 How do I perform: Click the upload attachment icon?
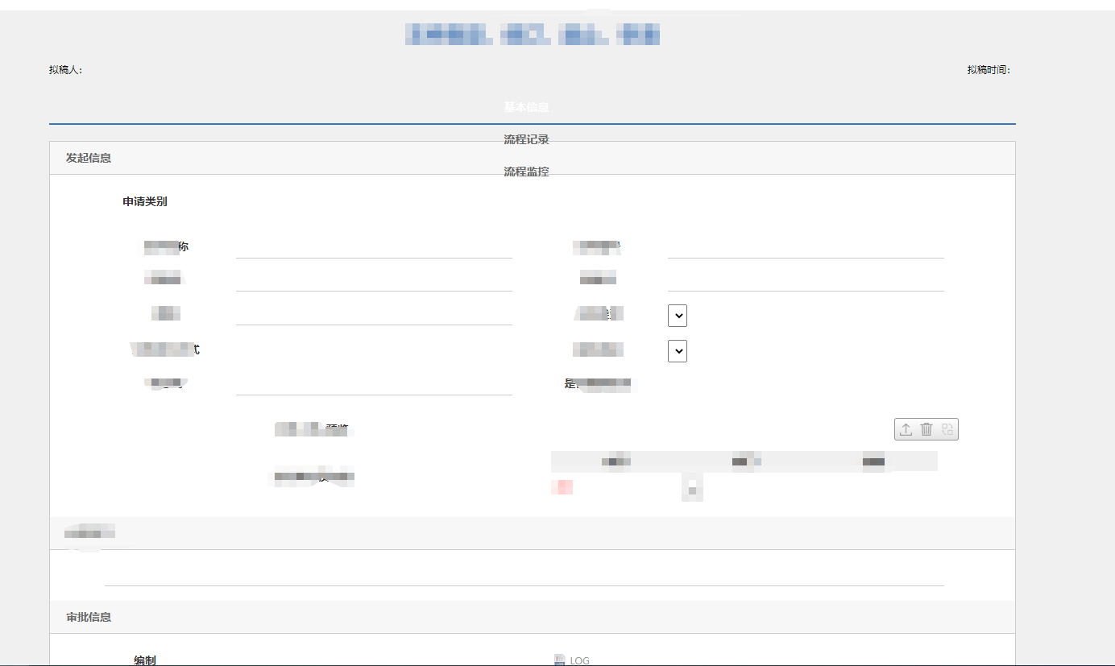906,430
